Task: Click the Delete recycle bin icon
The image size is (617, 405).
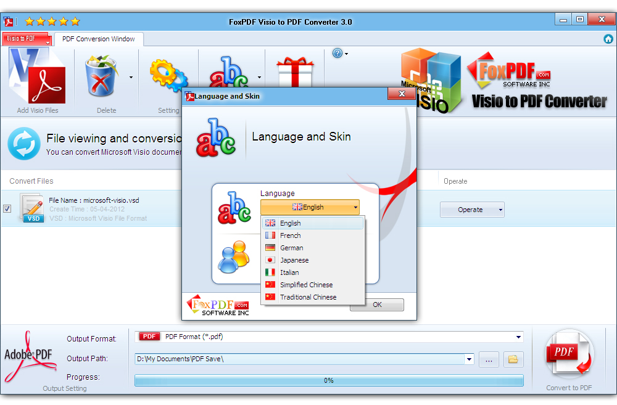Action: click(102, 76)
